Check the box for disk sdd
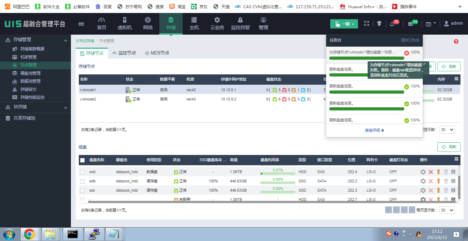The image size is (468, 241). coord(82,172)
